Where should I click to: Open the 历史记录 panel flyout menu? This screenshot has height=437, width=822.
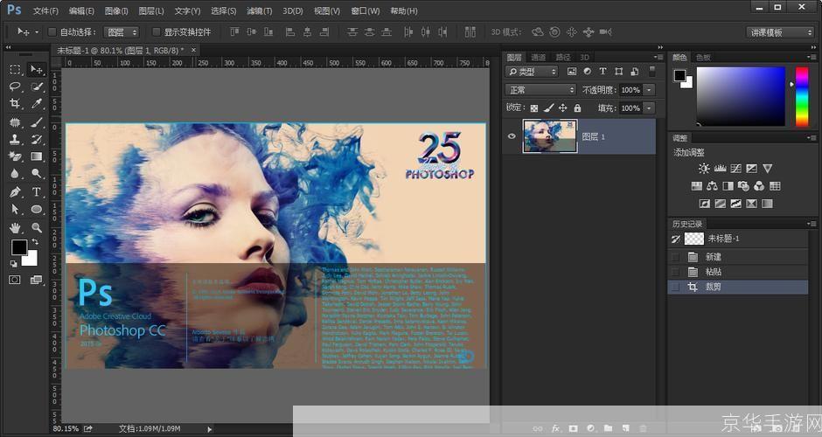click(x=812, y=224)
